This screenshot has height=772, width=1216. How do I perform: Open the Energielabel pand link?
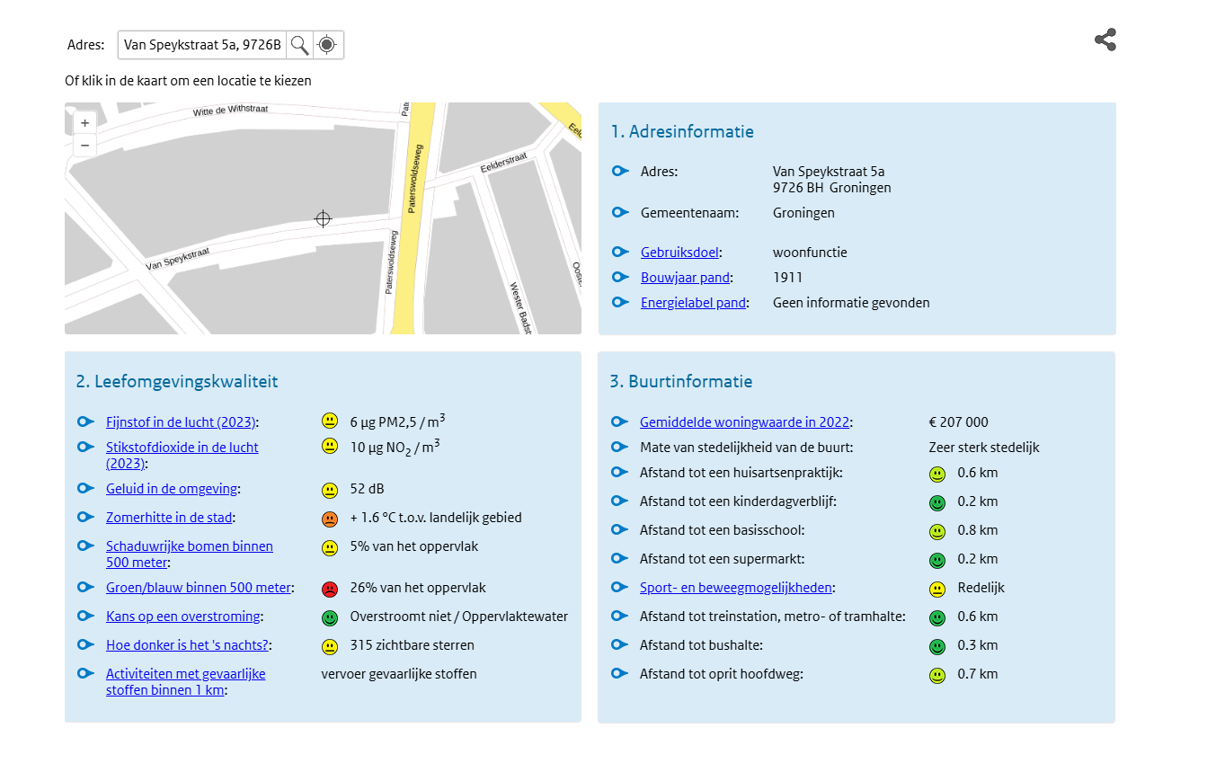click(693, 303)
